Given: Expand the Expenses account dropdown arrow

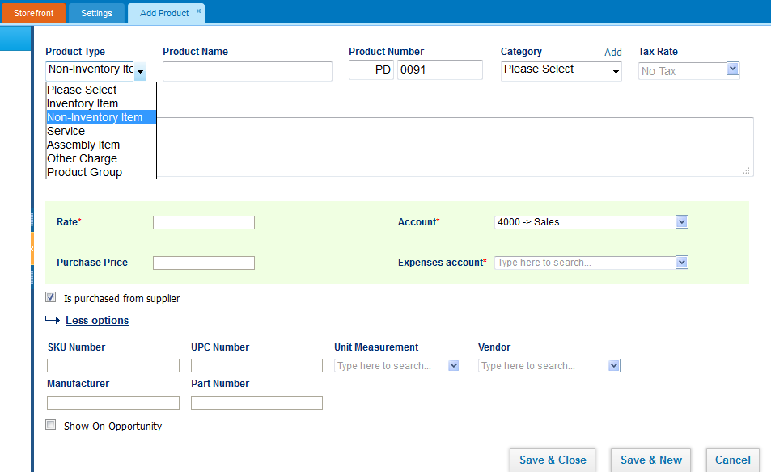Looking at the screenshot, I should [x=681, y=263].
